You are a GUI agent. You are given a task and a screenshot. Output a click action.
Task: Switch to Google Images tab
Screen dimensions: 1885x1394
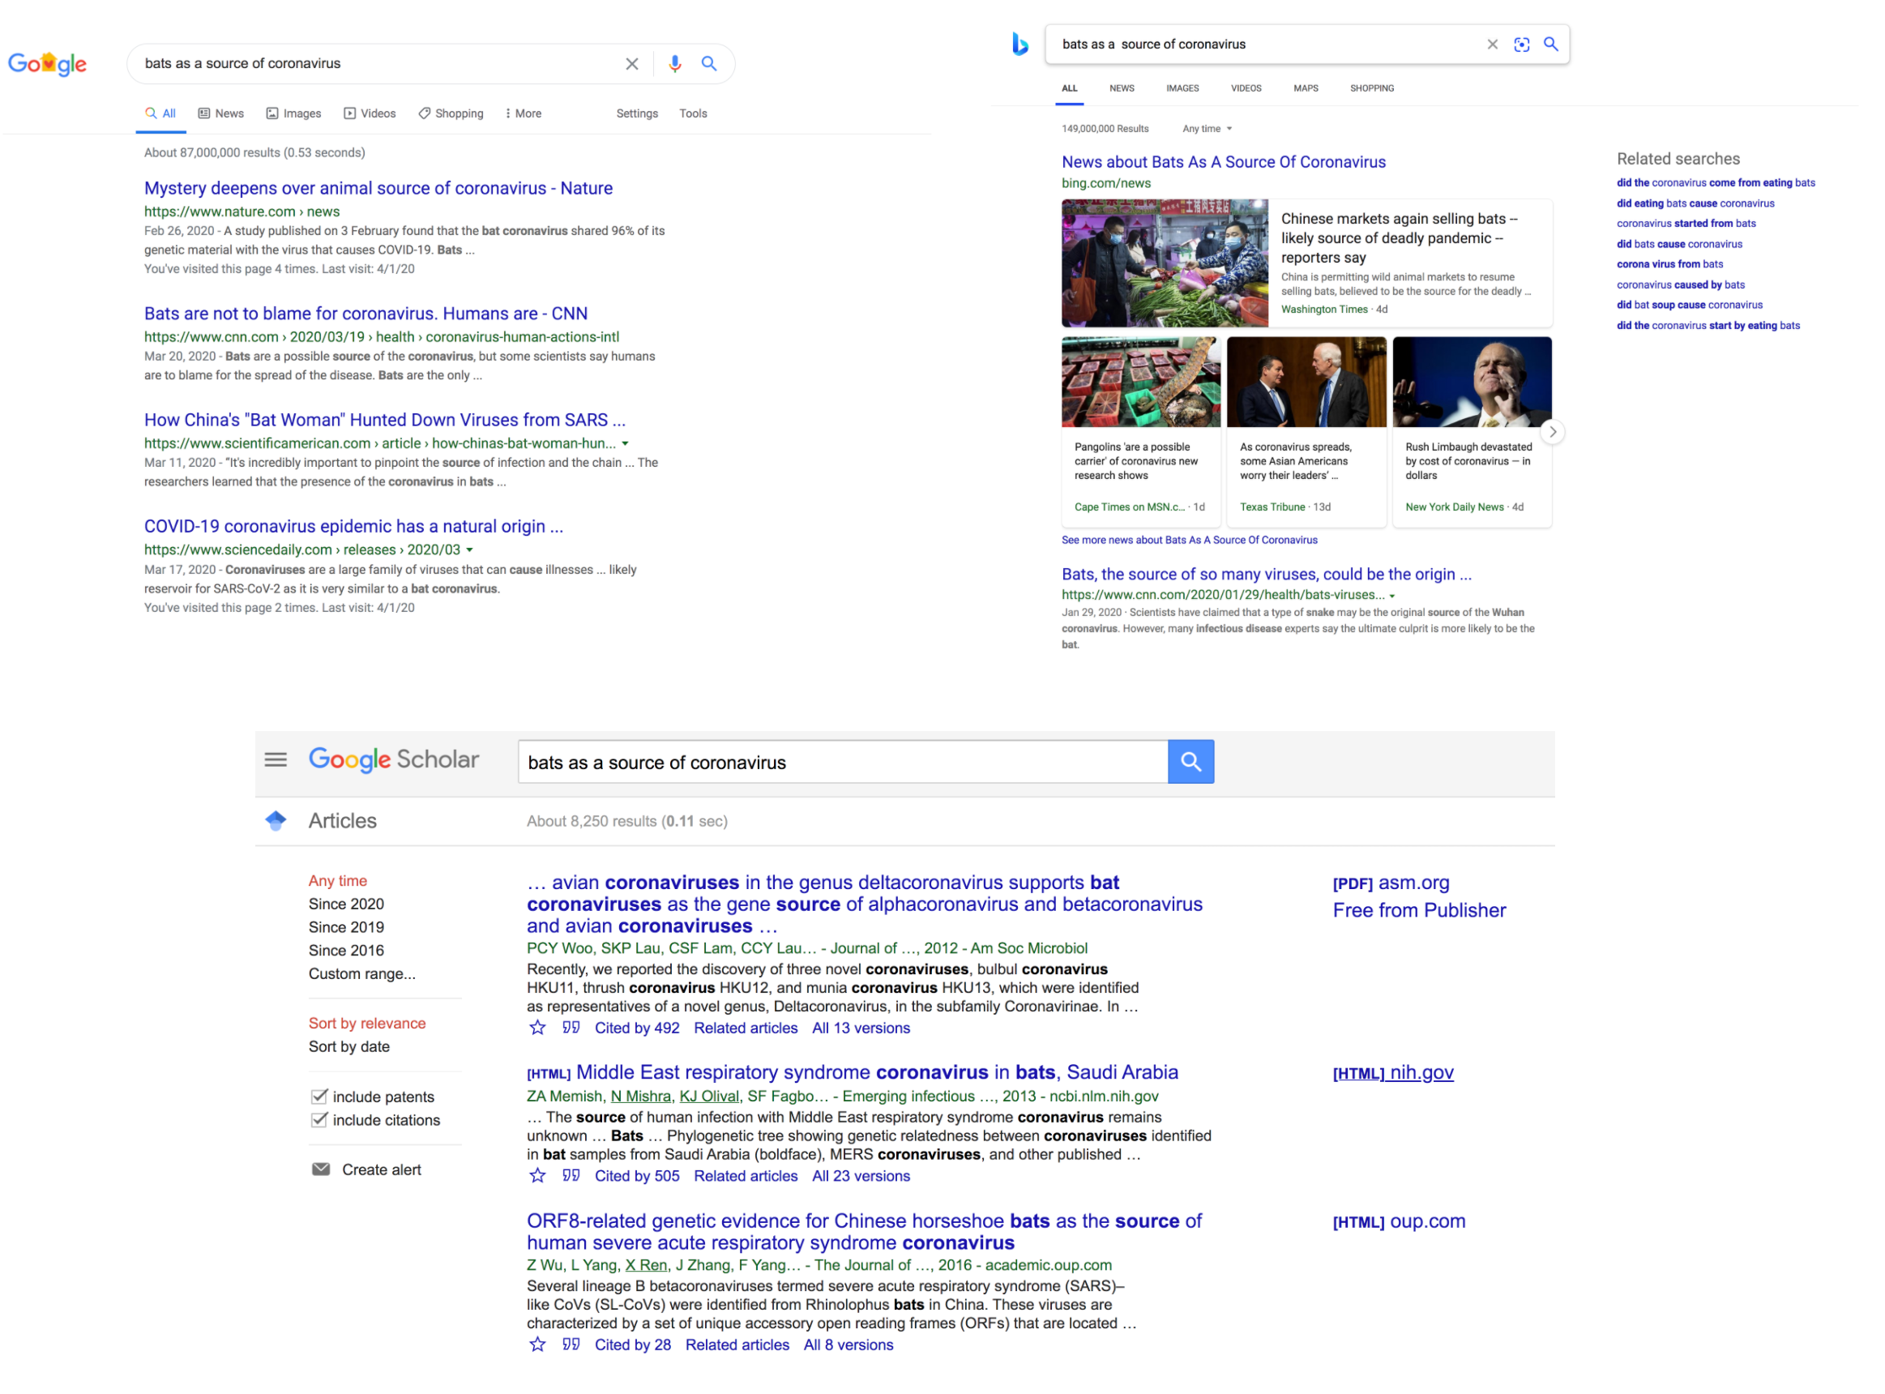[293, 114]
